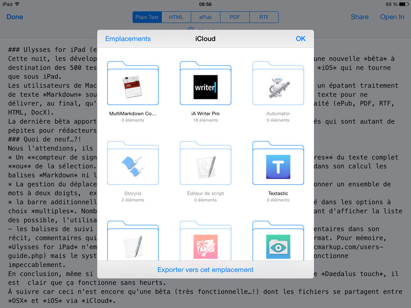Tap the Share button
This screenshot has height=308, width=411.
click(360, 17)
